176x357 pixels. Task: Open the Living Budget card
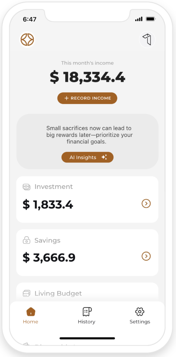[87, 292]
